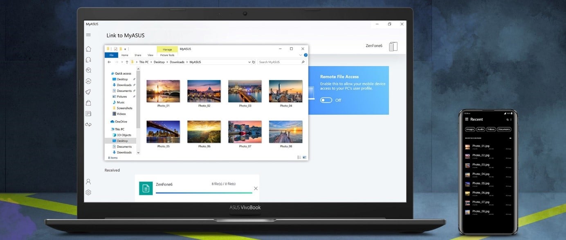This screenshot has width=566, height=240.
Task: Switch to the View ribbon tab
Action: 150,55
